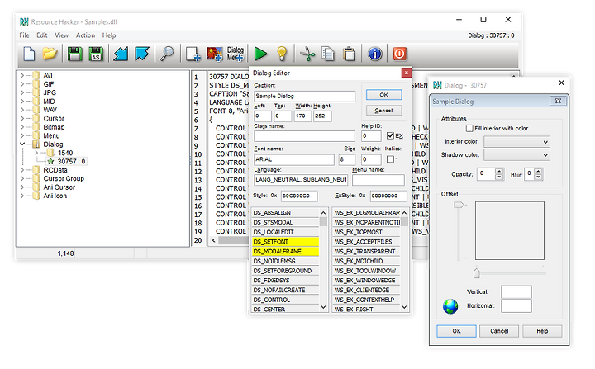Click the red power exit icon
This screenshot has width=595, height=369.
399,54
